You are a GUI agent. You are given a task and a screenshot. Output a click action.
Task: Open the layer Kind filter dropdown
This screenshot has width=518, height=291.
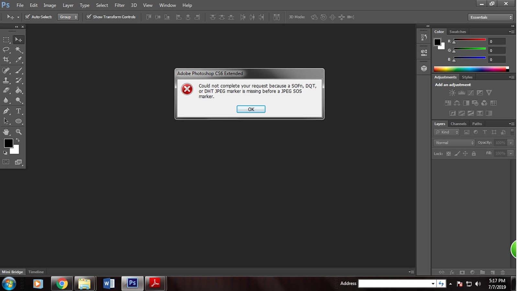446,132
